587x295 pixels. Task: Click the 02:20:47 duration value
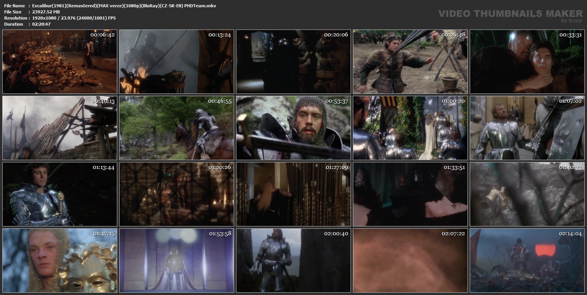point(41,24)
